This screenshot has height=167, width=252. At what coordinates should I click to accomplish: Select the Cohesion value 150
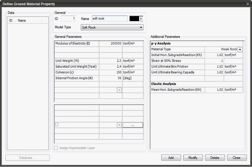(111, 72)
